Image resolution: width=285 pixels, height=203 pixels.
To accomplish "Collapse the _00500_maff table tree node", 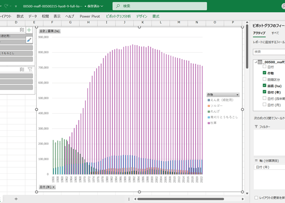I will tap(256, 62).
